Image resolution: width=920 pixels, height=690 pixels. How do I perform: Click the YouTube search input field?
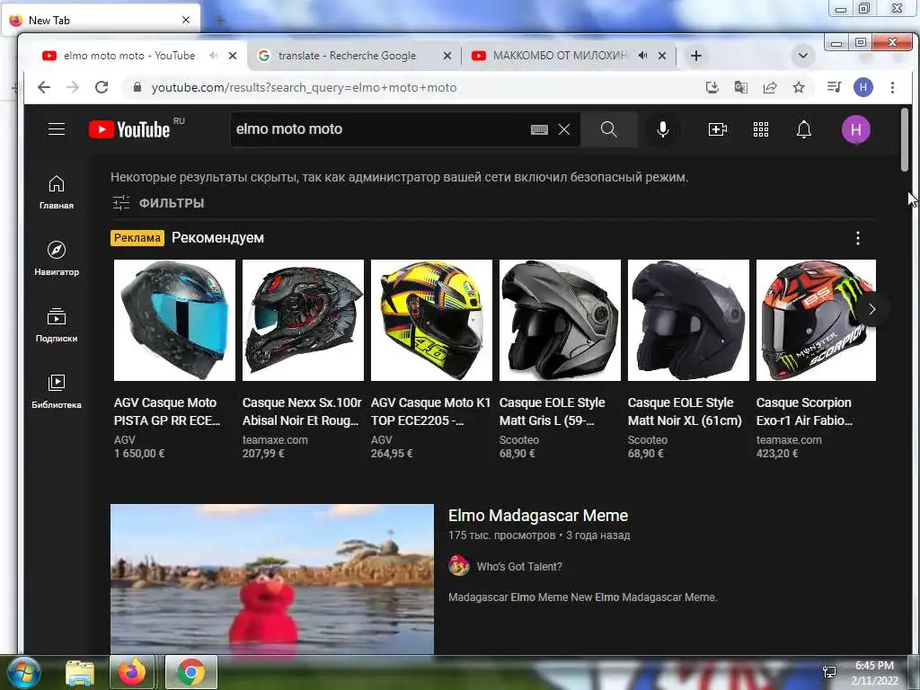(x=378, y=129)
